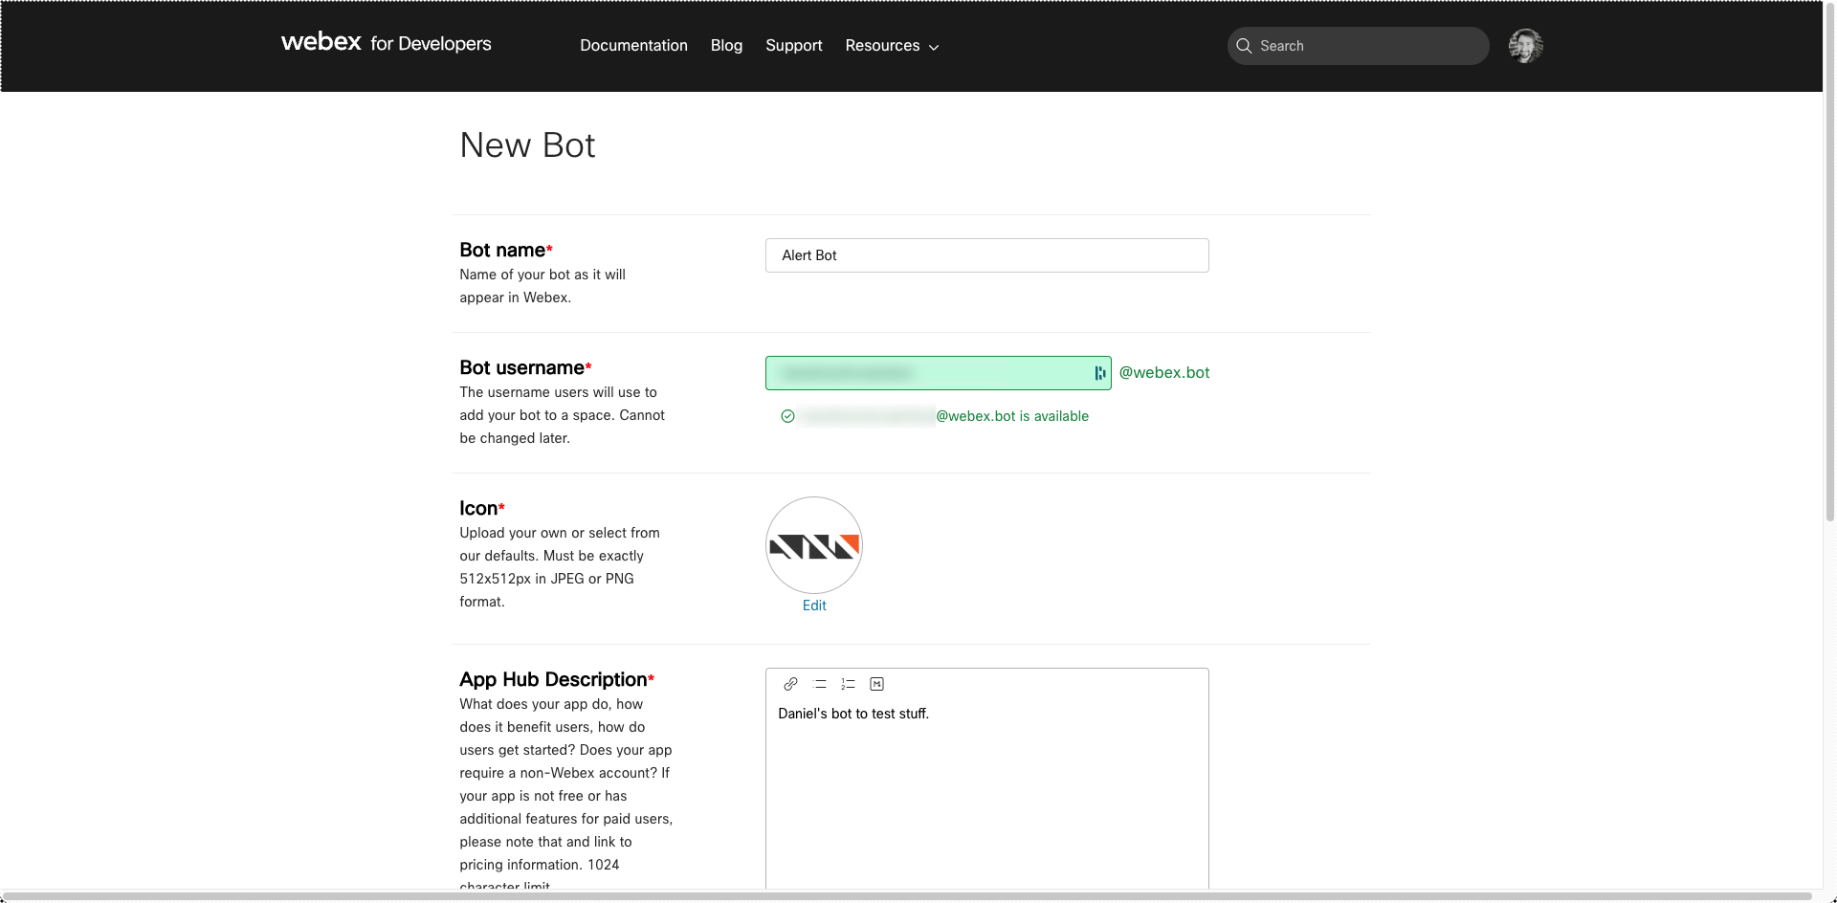The height and width of the screenshot is (903, 1837).
Task: Click the App Hub Description text area
Action: pos(986,794)
